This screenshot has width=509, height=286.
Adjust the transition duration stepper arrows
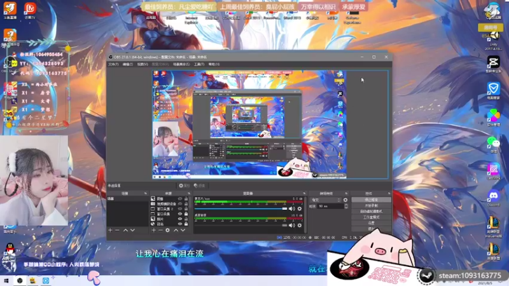pyautogui.click(x=345, y=206)
